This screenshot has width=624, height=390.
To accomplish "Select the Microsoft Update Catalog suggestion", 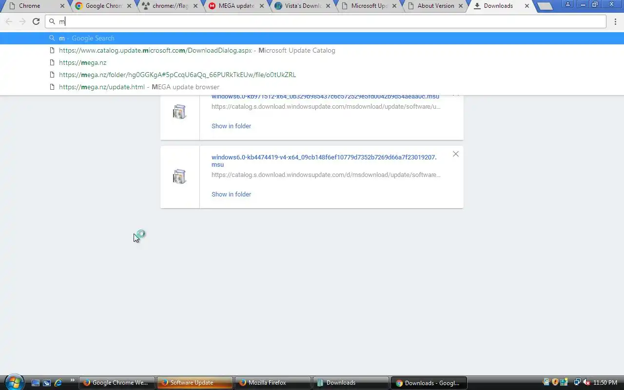I will coord(312,50).
